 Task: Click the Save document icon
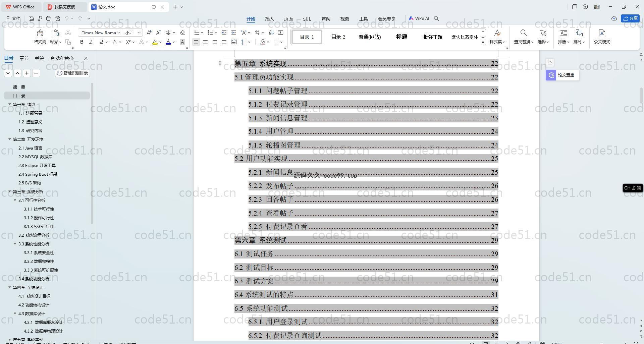click(x=31, y=18)
